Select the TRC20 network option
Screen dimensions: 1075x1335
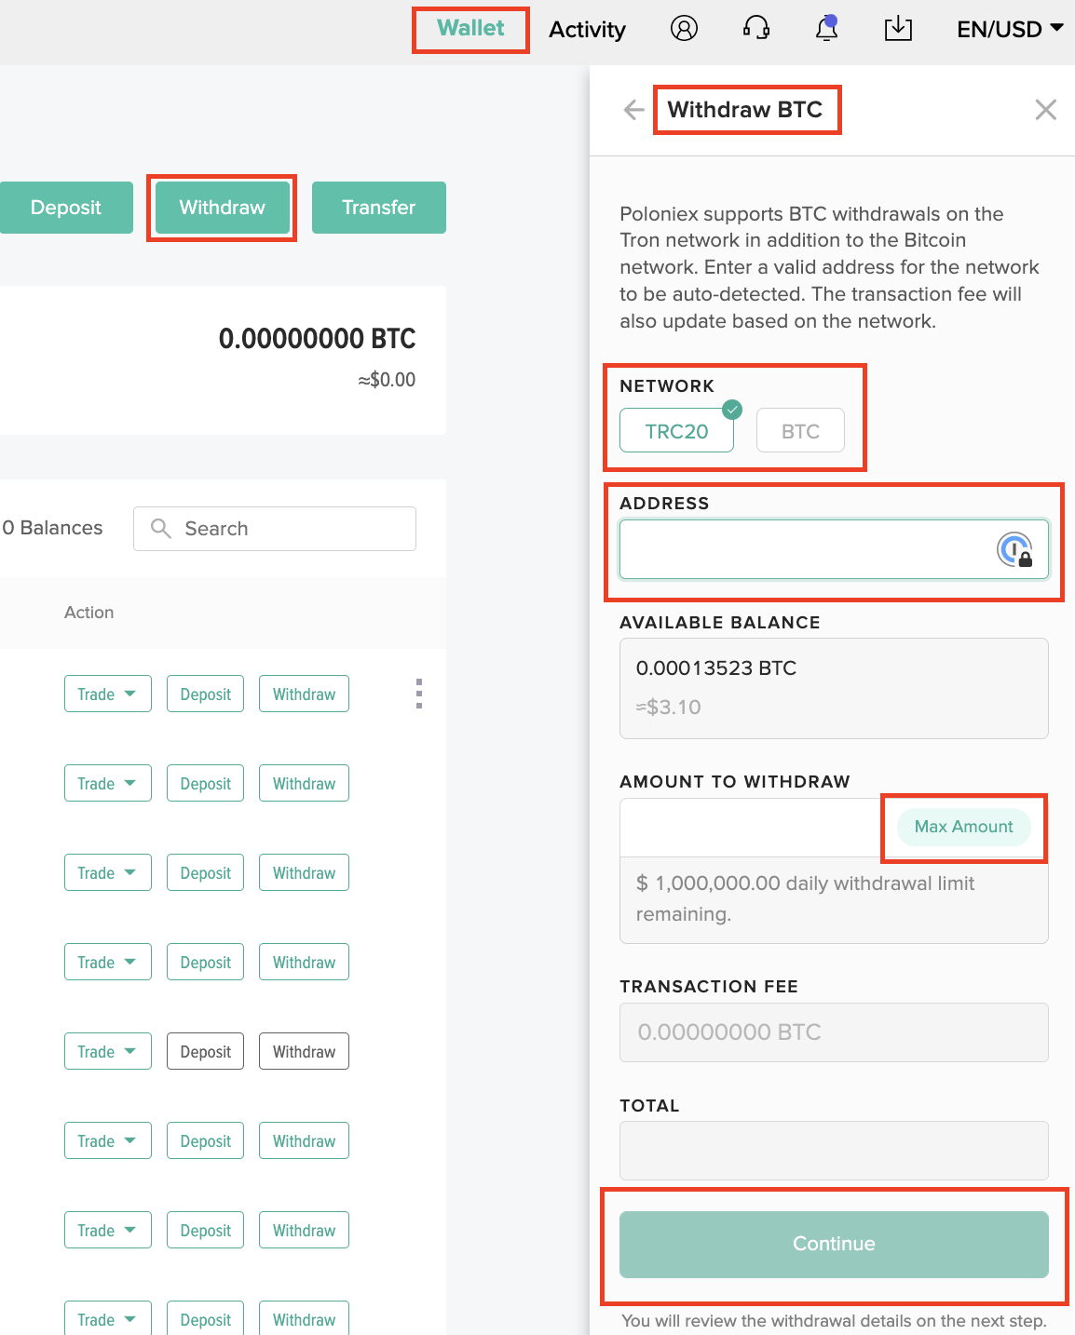[677, 431]
